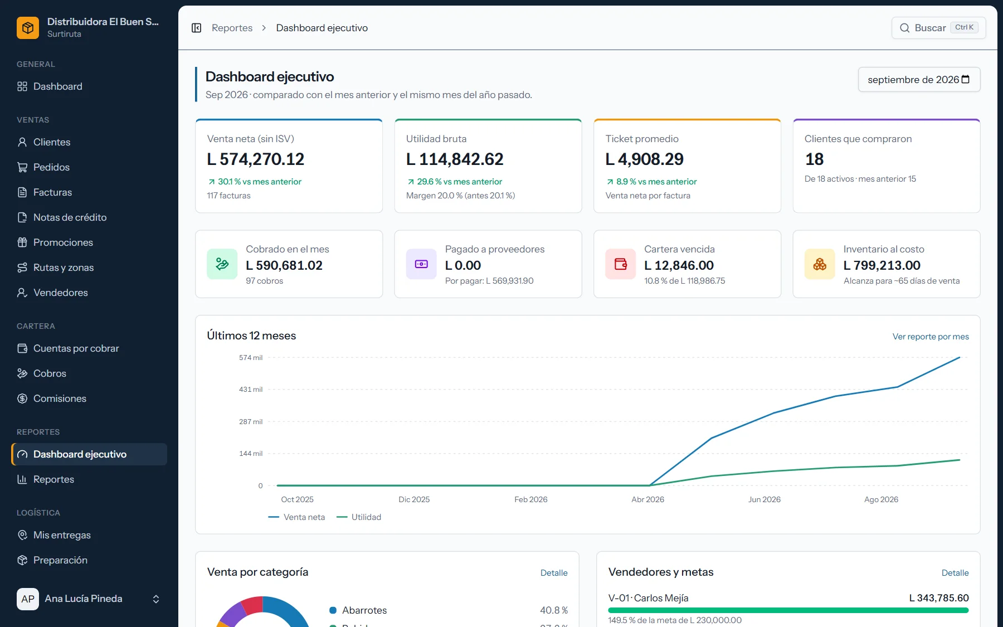Viewport: 1003px width, 627px height.
Task: Go to Clientes in the sidebar
Action: click(x=89, y=142)
